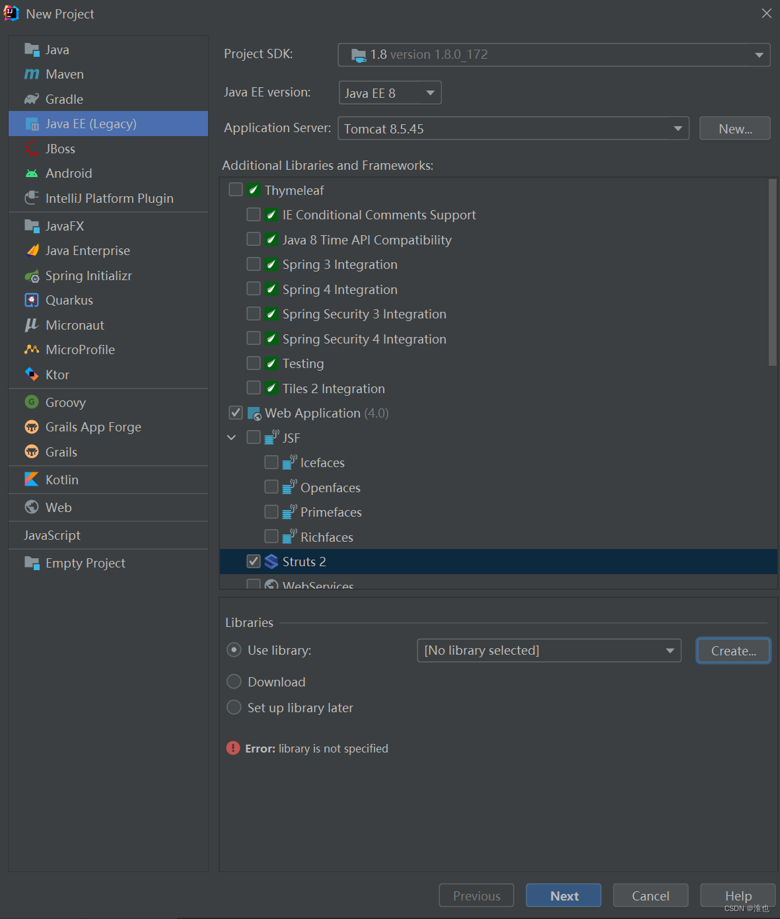Check the Primefaces checkbox
The image size is (780, 919).
271,512
